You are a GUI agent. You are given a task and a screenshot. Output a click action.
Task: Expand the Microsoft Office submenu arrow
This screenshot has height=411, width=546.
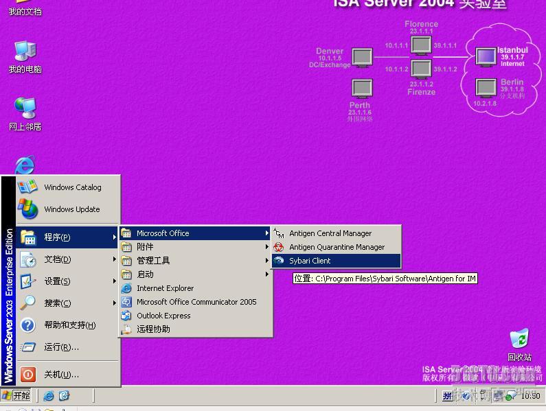[x=266, y=233]
